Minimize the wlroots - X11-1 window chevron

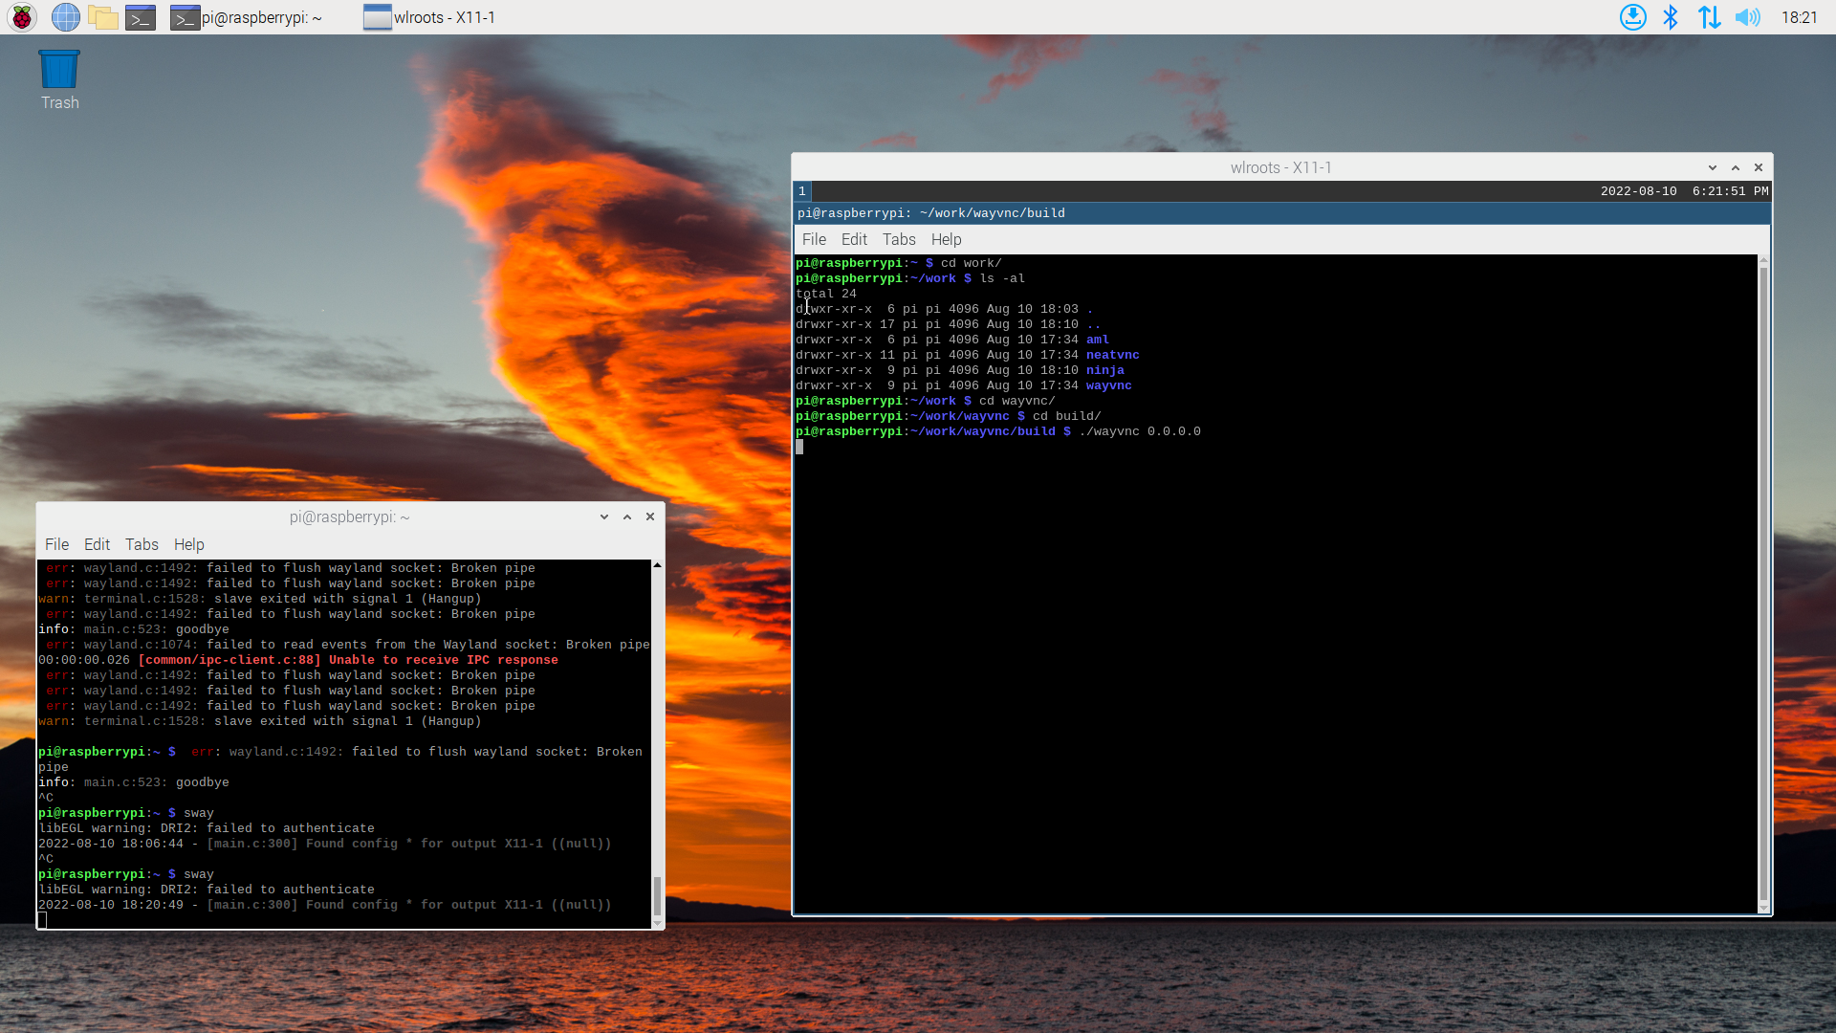pos(1713,167)
